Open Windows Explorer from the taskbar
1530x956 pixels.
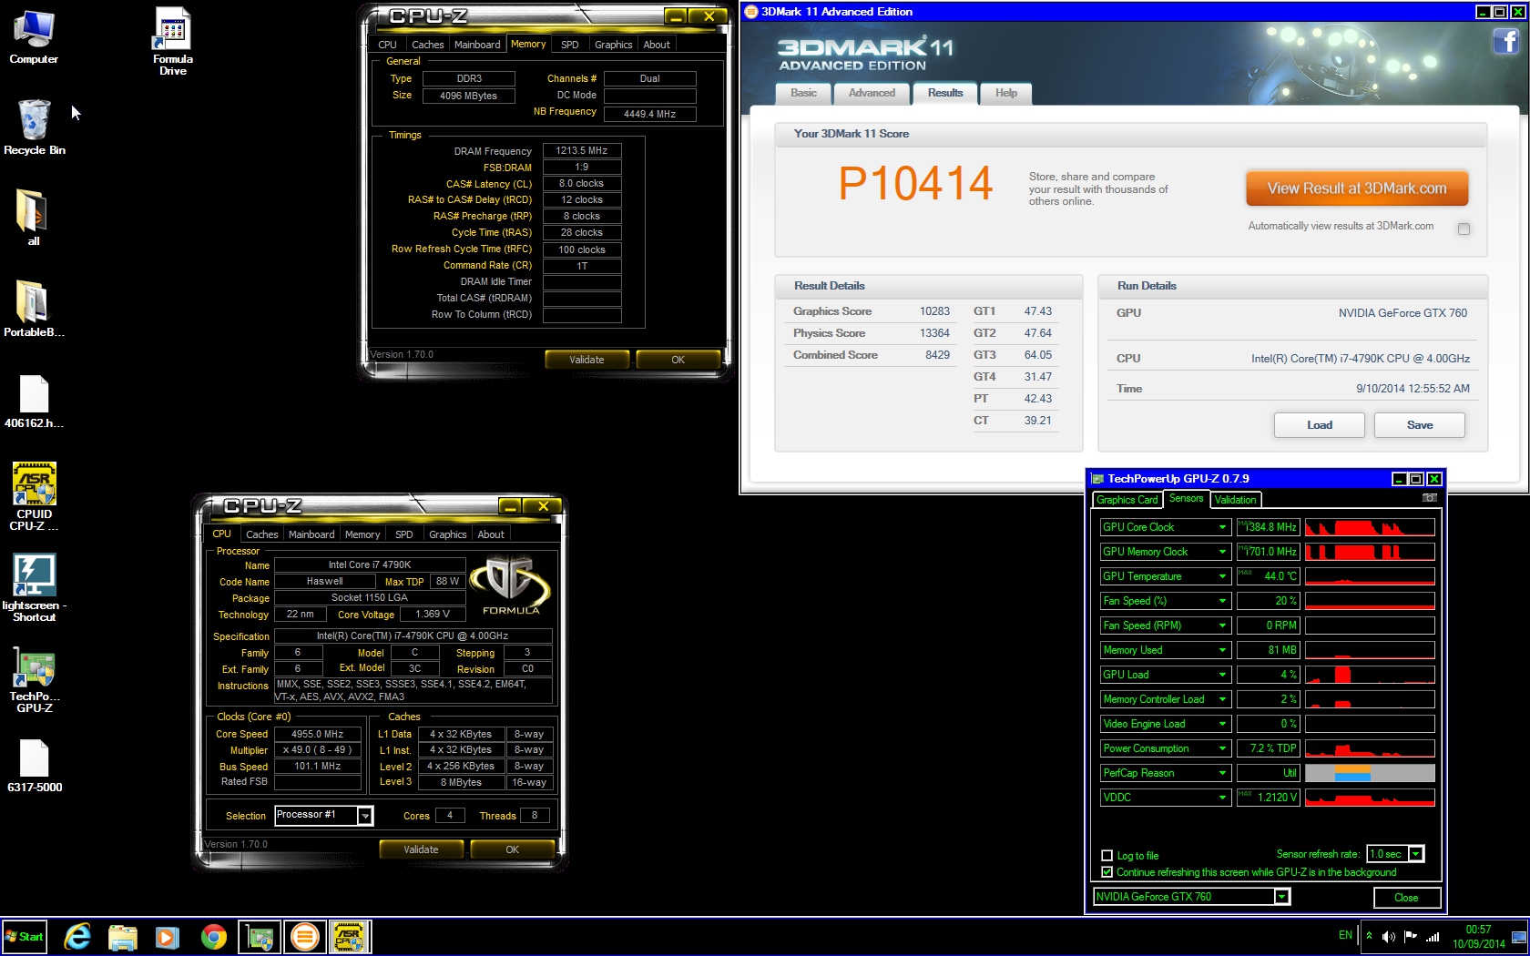pos(122,936)
